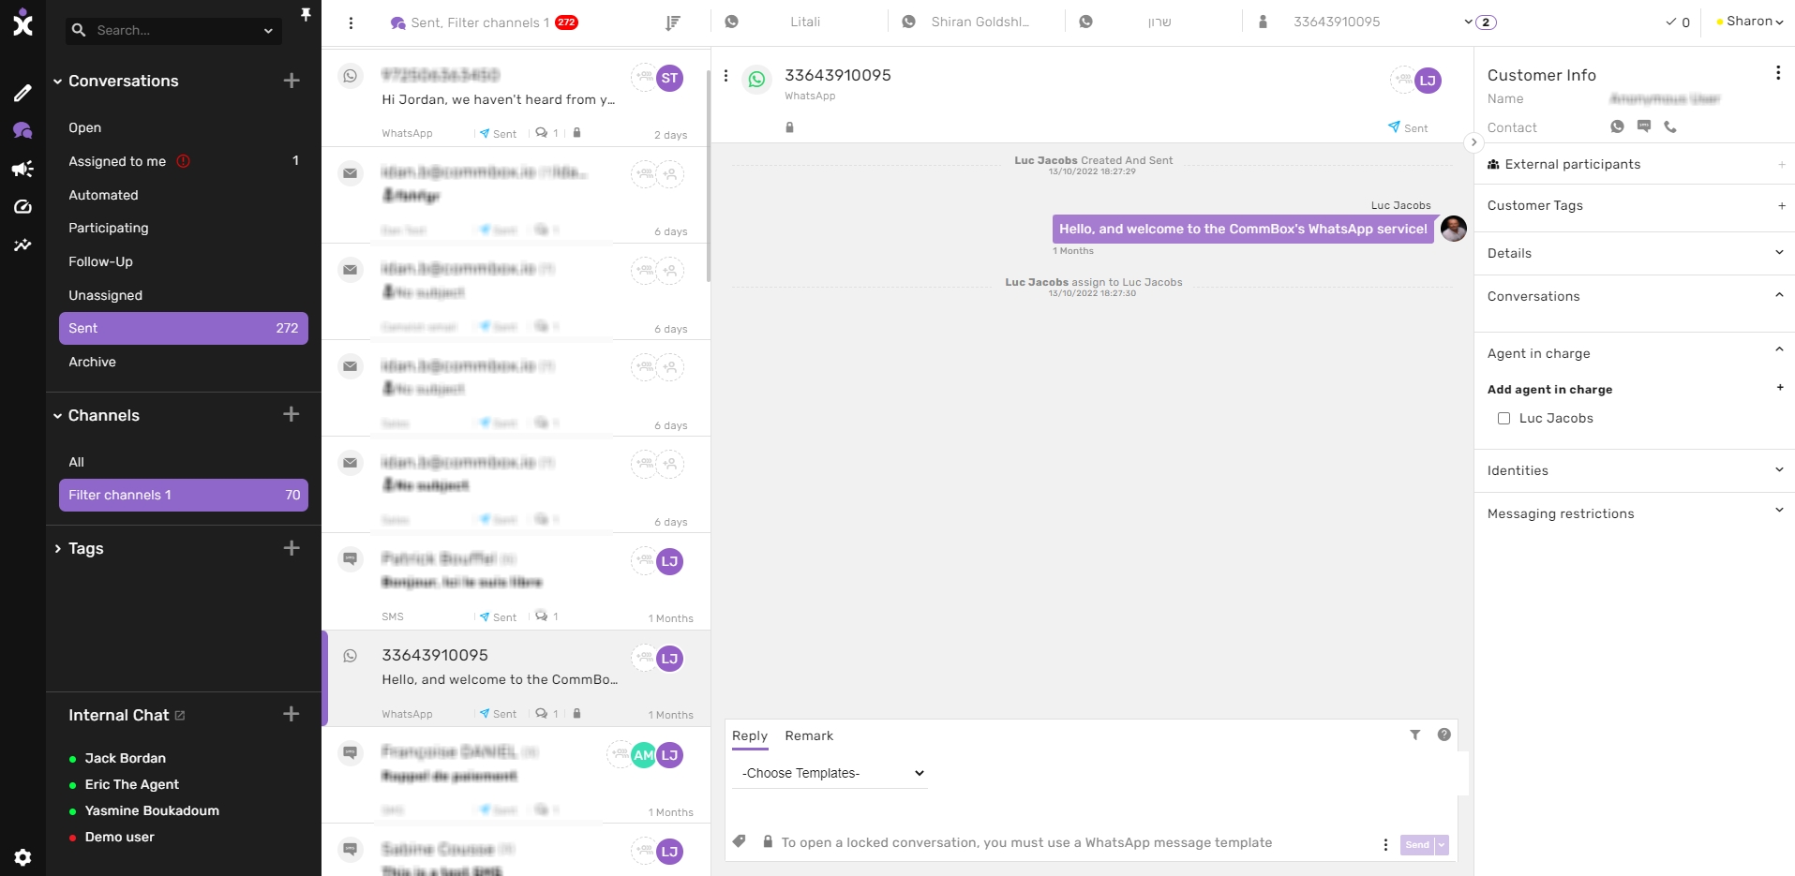Click Add agent in charge plus button

[x=1780, y=388]
